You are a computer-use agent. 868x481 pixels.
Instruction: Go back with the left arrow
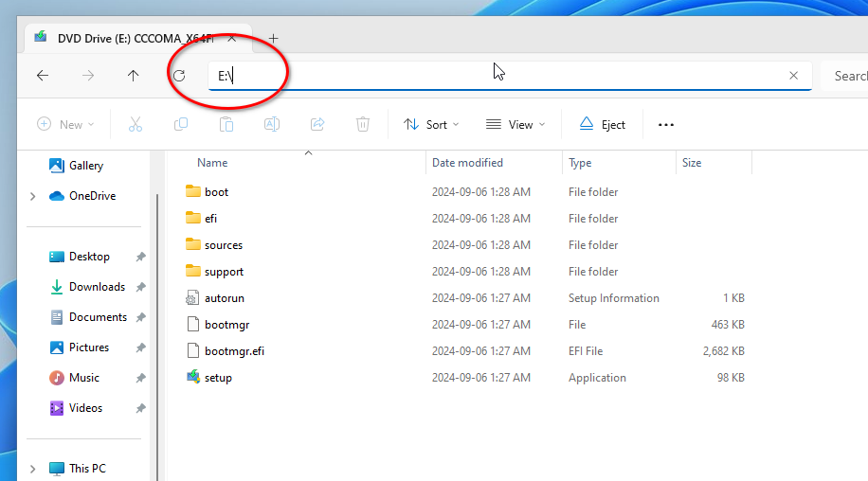click(43, 76)
